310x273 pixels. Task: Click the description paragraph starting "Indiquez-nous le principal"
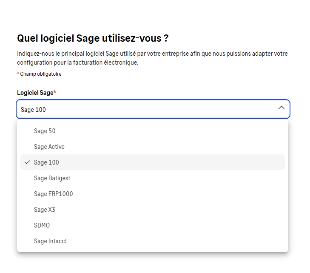click(x=152, y=58)
